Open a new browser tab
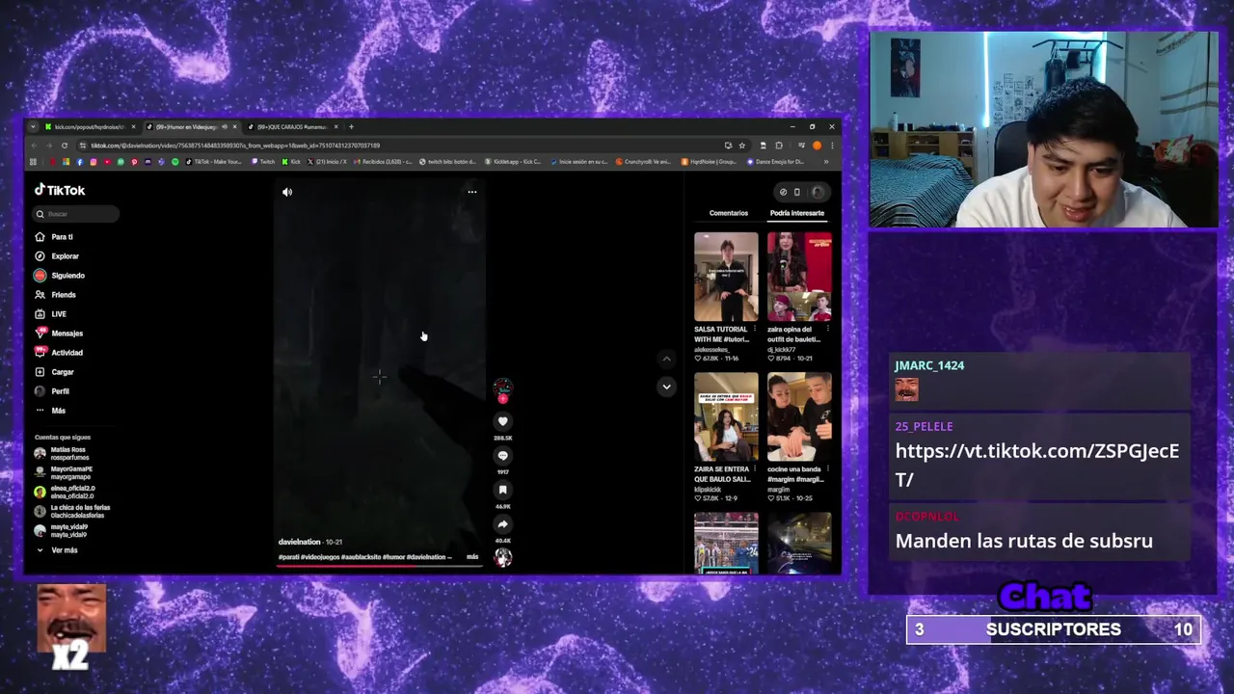Screen dimensions: 1234x694 [351, 127]
